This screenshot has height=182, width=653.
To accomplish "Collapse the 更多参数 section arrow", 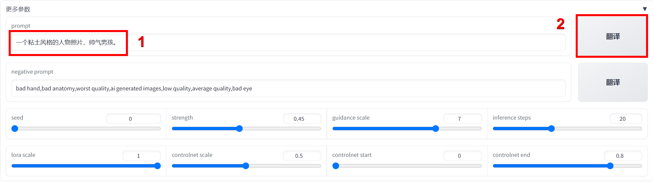I will coord(645,9).
